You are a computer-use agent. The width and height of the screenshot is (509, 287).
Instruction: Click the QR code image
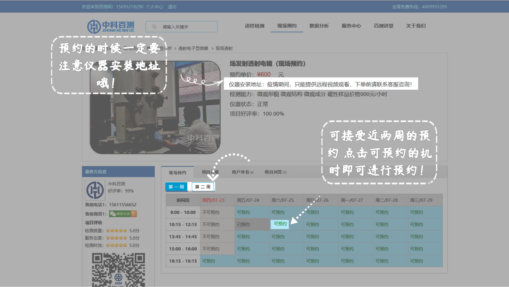tap(118, 270)
